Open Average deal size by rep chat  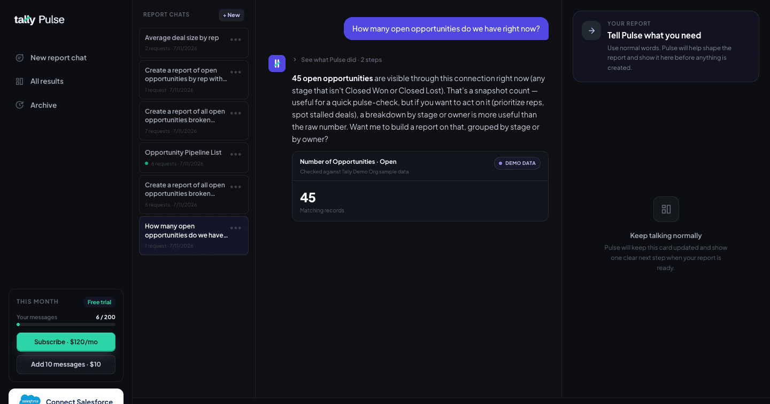(x=194, y=43)
